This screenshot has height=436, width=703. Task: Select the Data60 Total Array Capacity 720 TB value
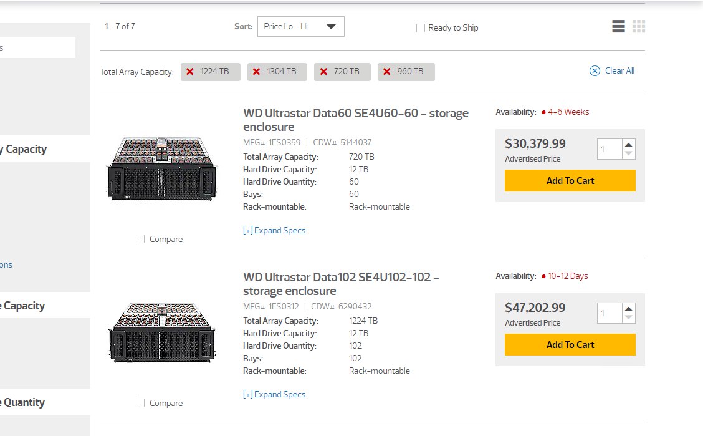(361, 157)
